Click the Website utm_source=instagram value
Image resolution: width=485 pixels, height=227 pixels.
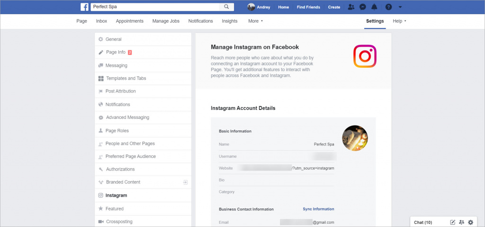tap(313, 168)
